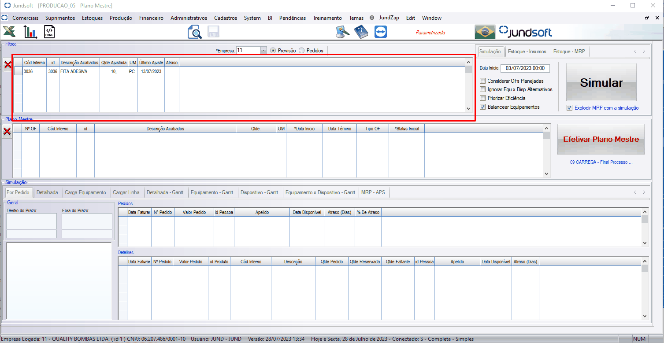Screen dimensions: 664x343
Task: Select the Pedidos radio option
Action: pyautogui.click(x=302, y=50)
